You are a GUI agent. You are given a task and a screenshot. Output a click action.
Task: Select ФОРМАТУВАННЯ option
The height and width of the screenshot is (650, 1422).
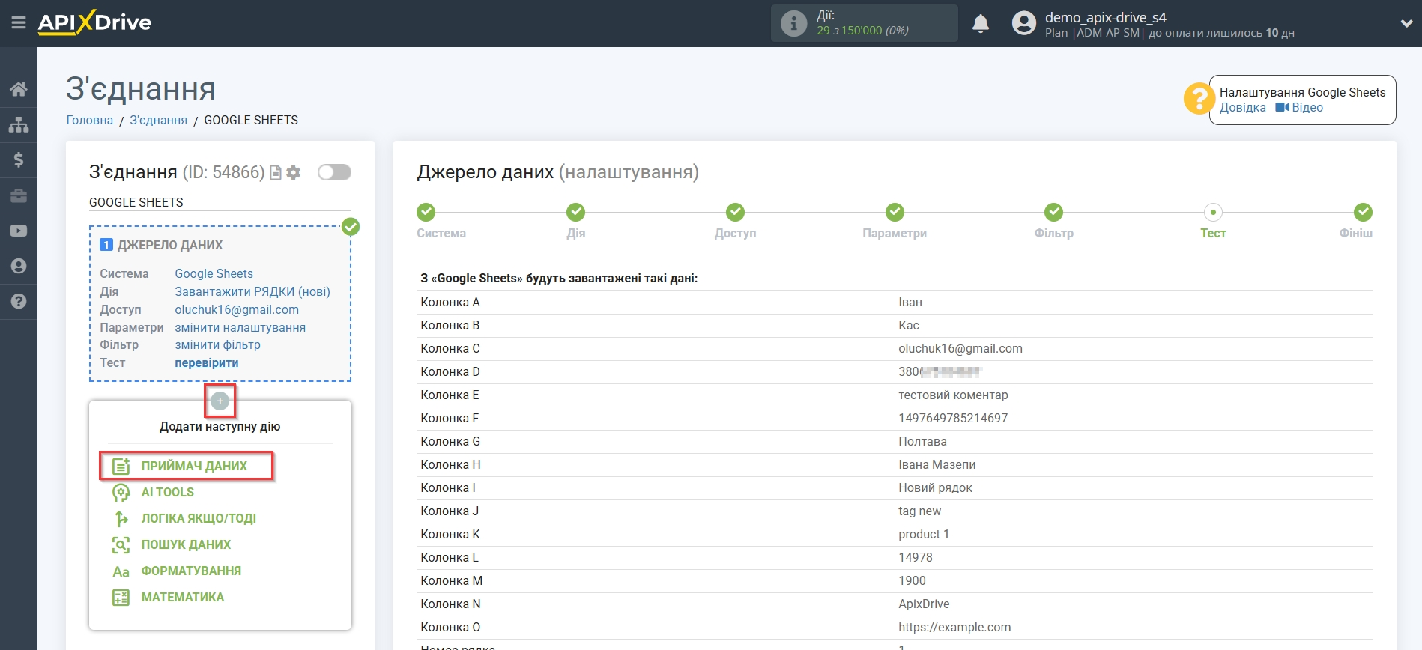pos(191,571)
